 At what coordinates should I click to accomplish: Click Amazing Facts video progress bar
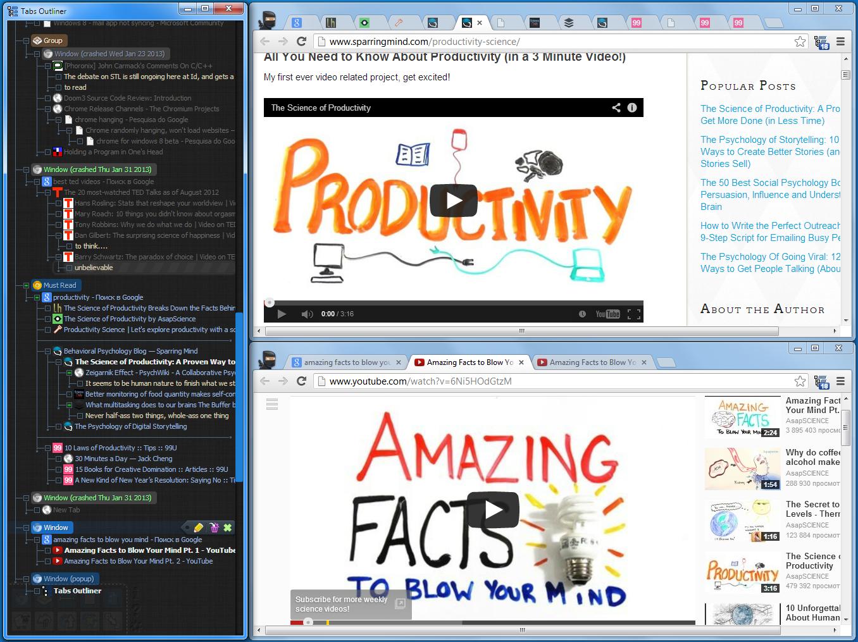(x=493, y=622)
